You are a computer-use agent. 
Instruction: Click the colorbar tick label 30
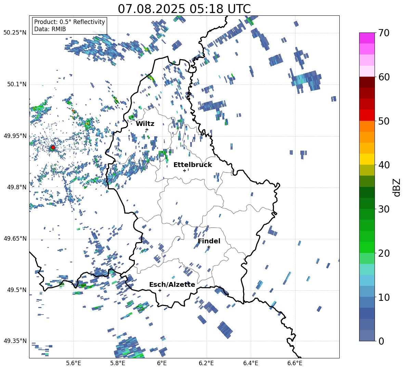pos(384,209)
